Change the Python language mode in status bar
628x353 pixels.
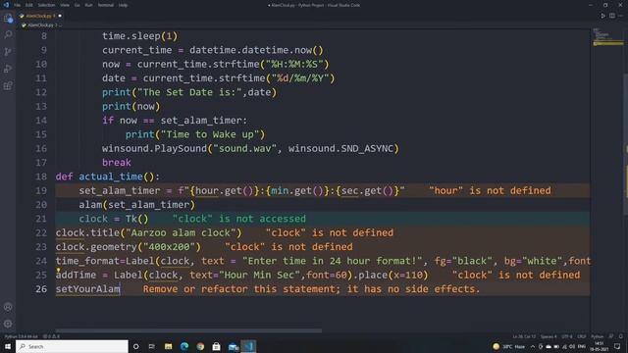click(598, 336)
